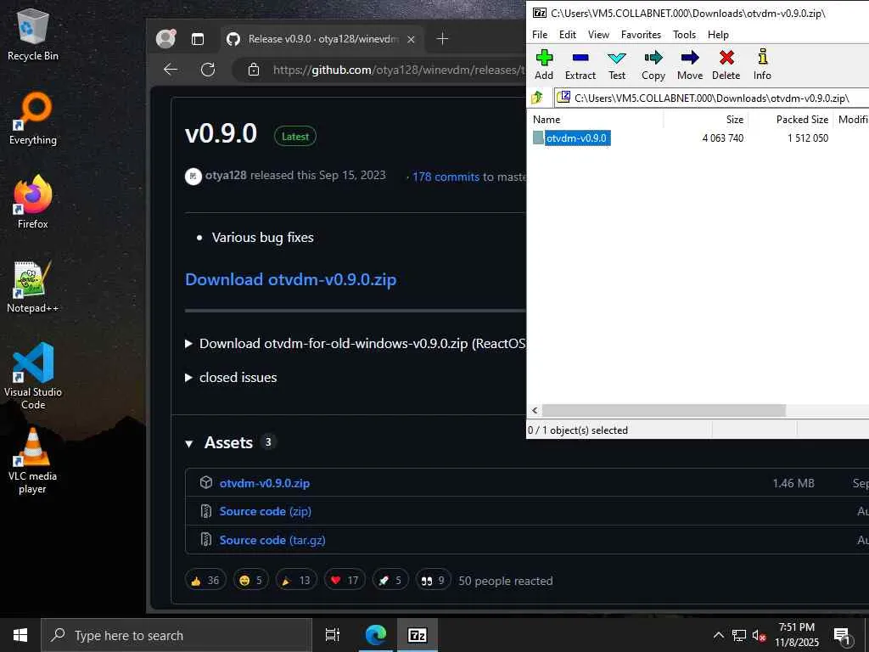Click the eyes reaction with 9
The image size is (869, 652).
(x=433, y=581)
